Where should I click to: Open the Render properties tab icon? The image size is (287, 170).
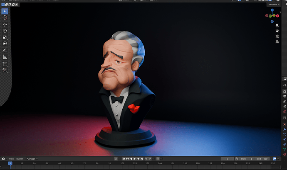point(285,92)
